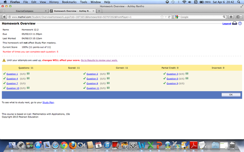The image size is (244, 152).
Task: Click the green icon beside Question 2
Action: [108, 74]
